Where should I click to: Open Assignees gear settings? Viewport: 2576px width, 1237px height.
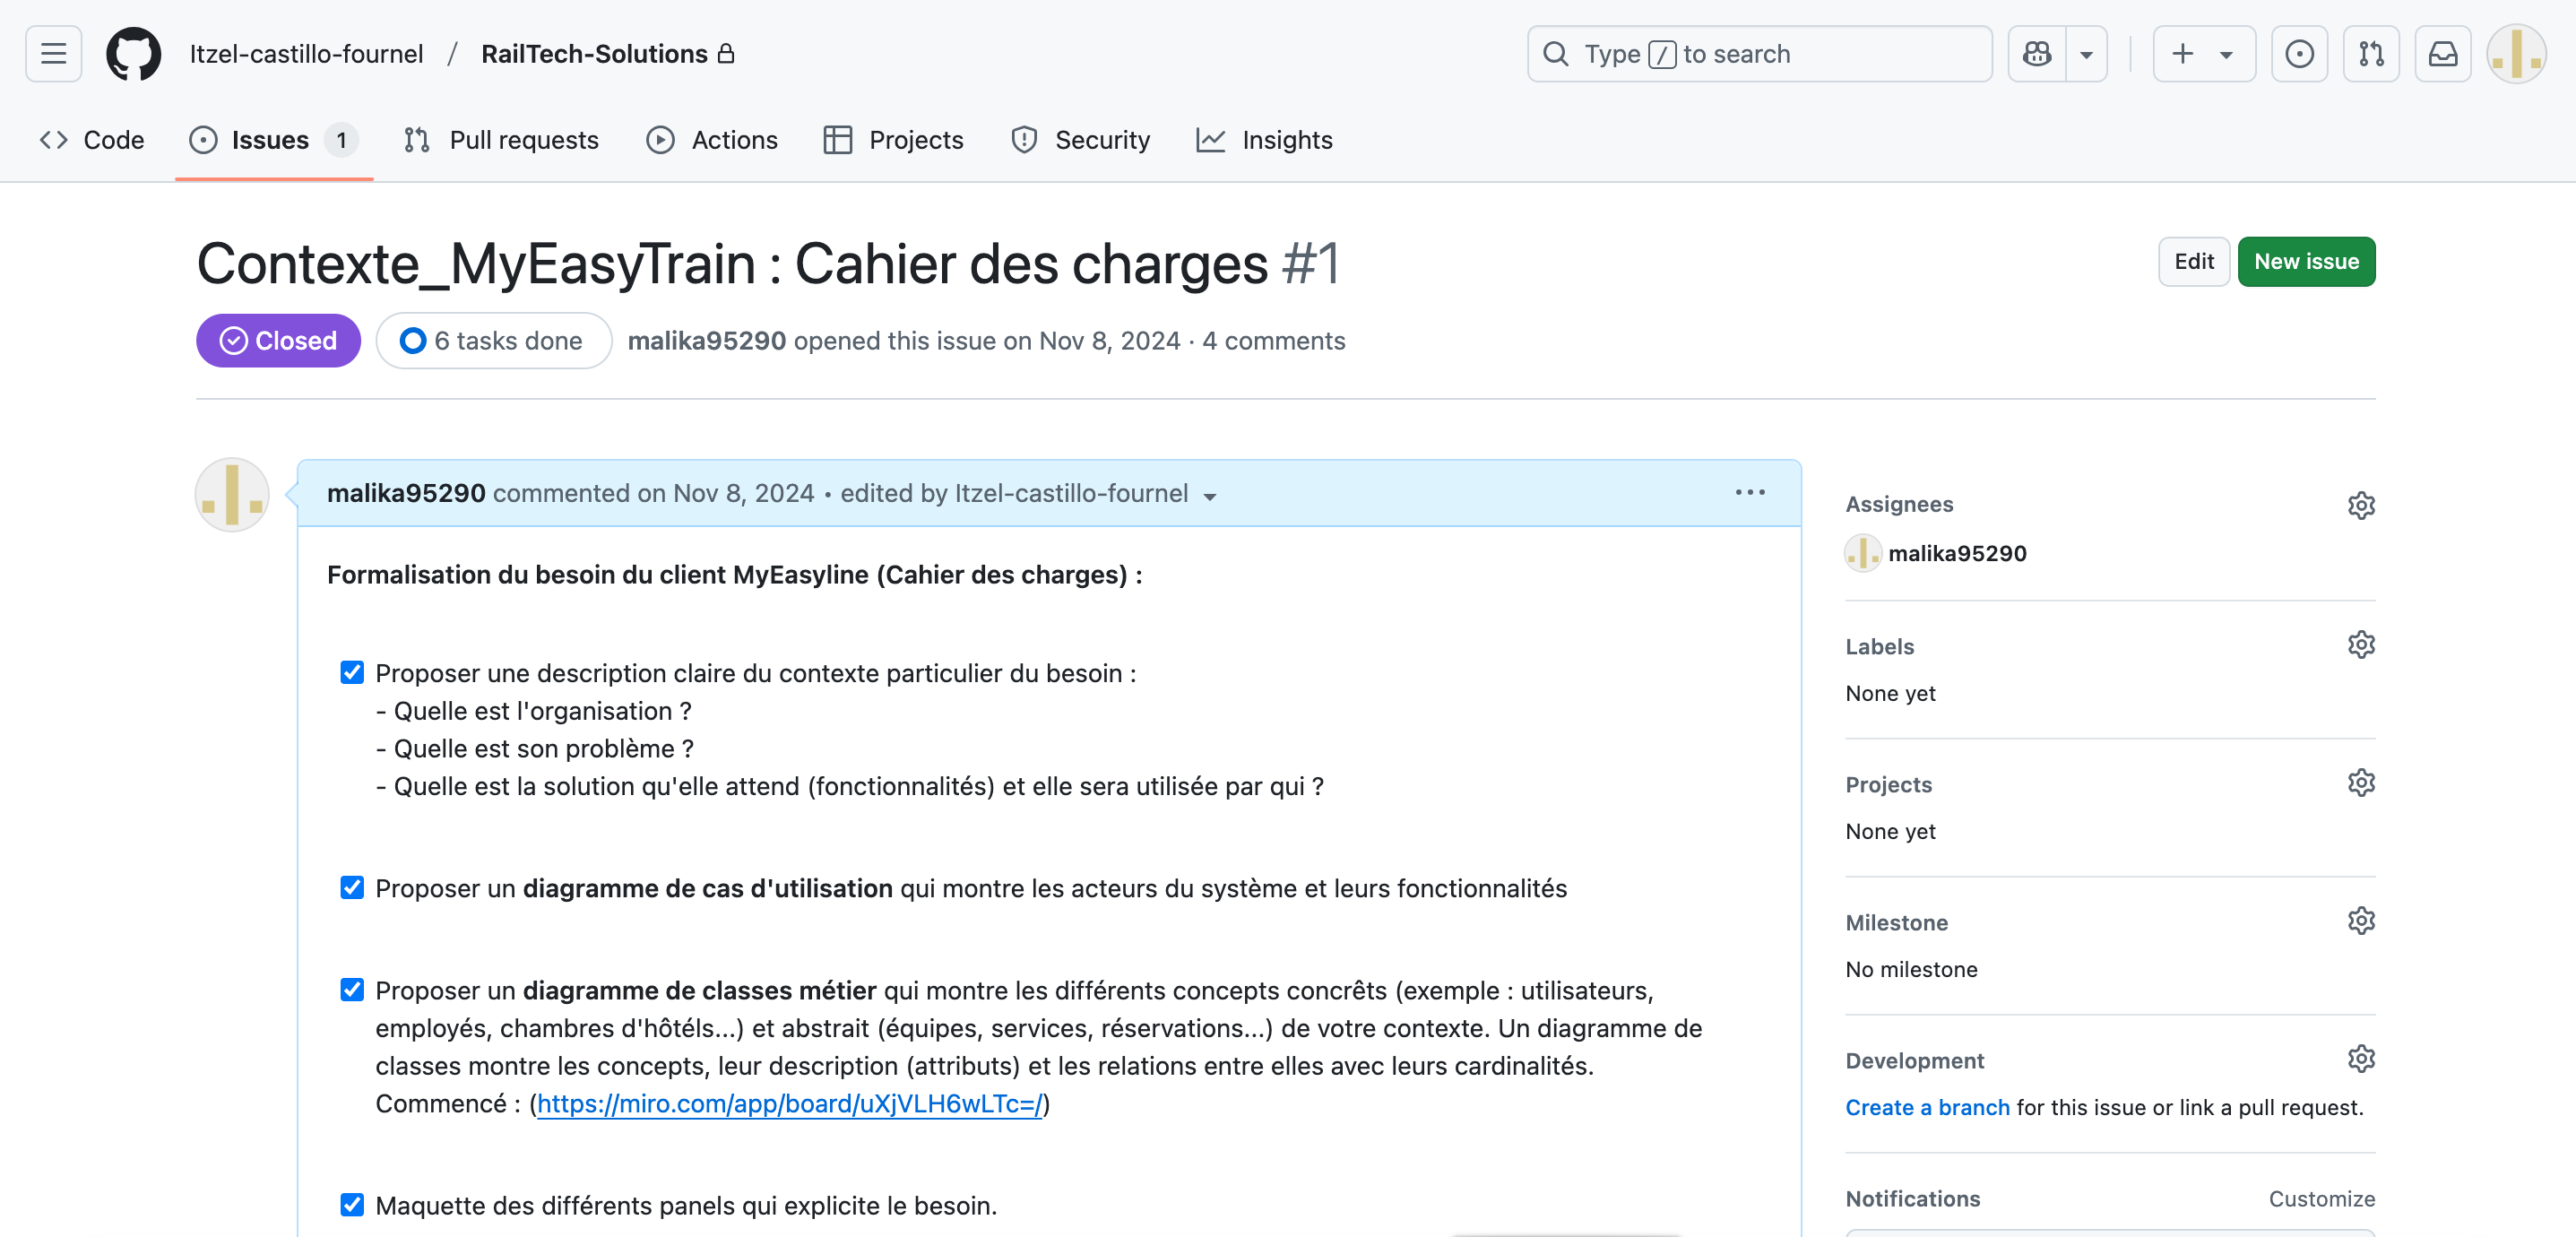pos(2360,505)
